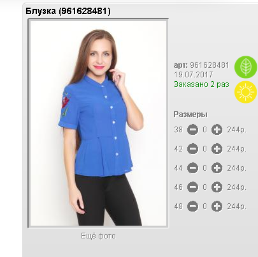Decrease quantity for size 44

(192, 168)
